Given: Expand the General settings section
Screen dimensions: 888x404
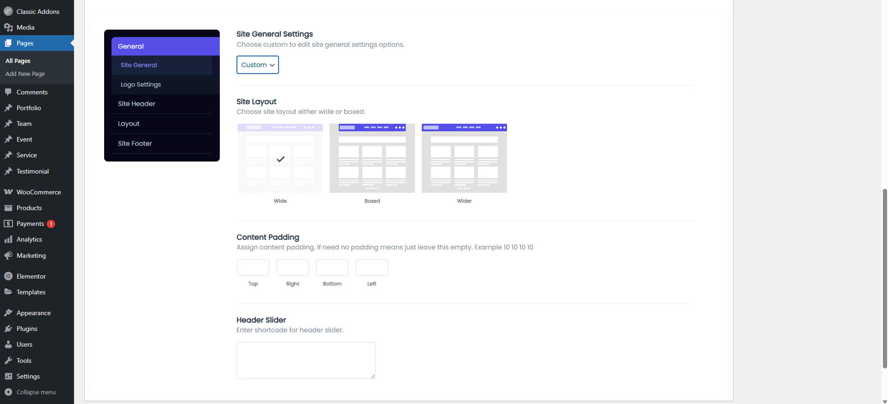Looking at the screenshot, I should (x=165, y=46).
